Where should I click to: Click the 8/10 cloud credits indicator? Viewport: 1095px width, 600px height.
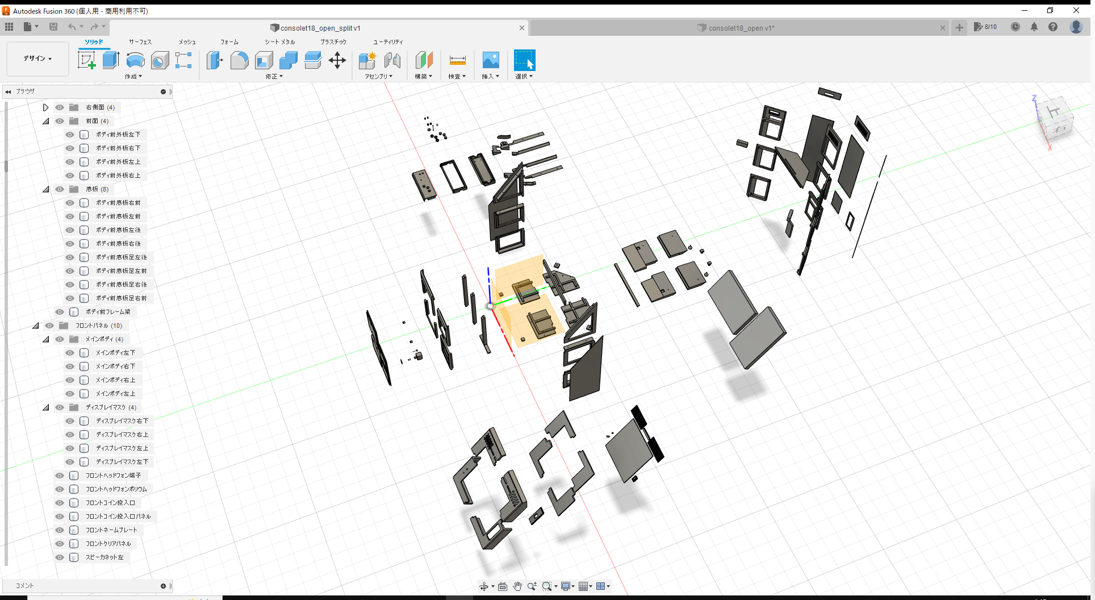pyautogui.click(x=986, y=27)
